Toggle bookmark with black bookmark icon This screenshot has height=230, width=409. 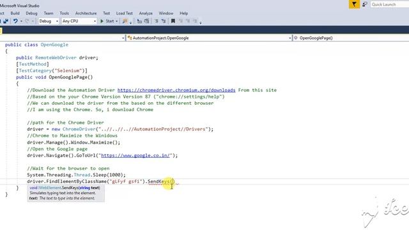pyautogui.click(x=173, y=21)
